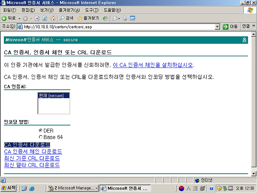Open the media/history toolbar icon

[105, 19]
